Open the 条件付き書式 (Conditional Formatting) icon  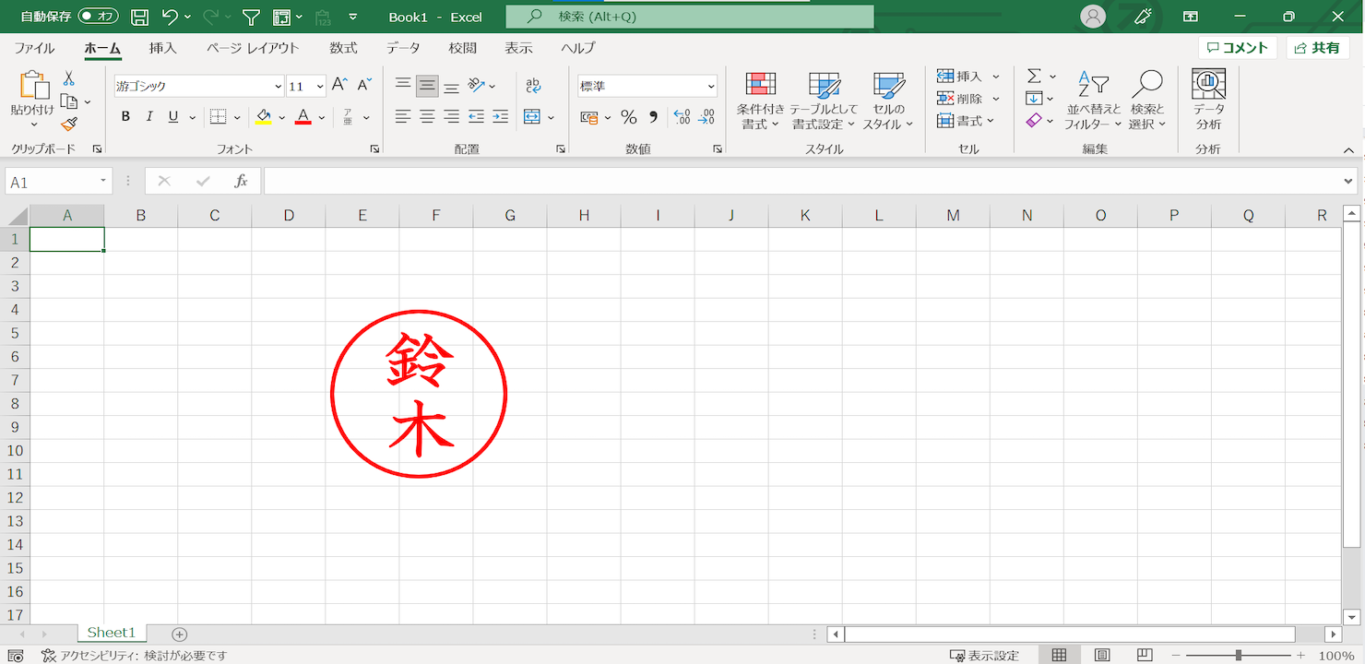click(758, 99)
